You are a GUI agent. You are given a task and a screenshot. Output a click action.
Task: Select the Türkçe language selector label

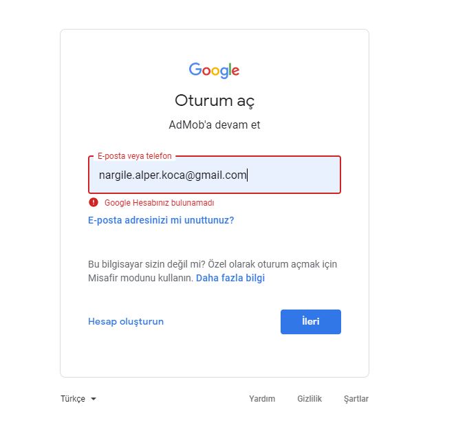pos(73,398)
